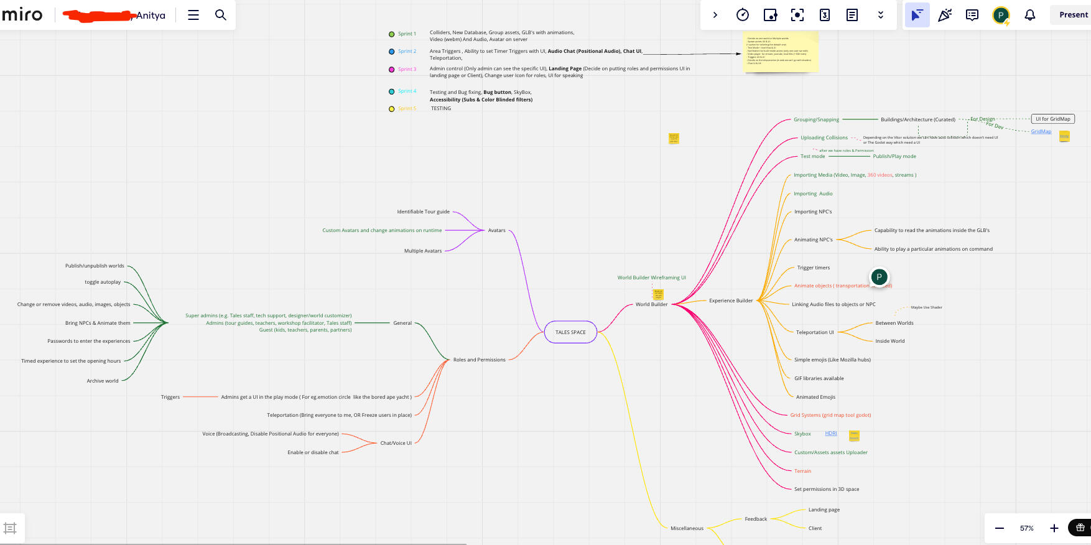This screenshot has width=1091, height=545.
Task: Start voting with the voting icon
Action: point(770,15)
